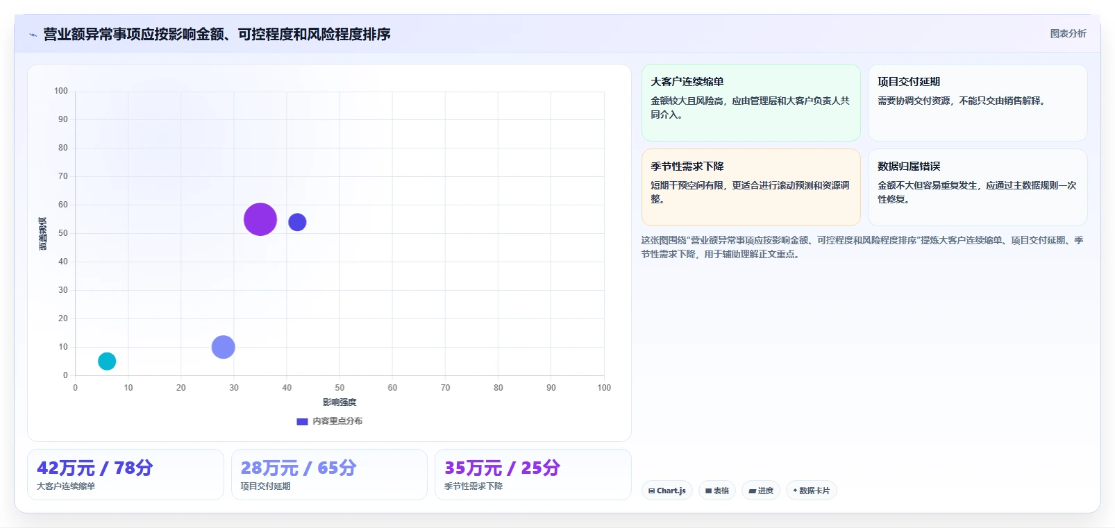Select the 35万元 / 25分 stat card
Screen dimensions: 1115x528
(533, 475)
